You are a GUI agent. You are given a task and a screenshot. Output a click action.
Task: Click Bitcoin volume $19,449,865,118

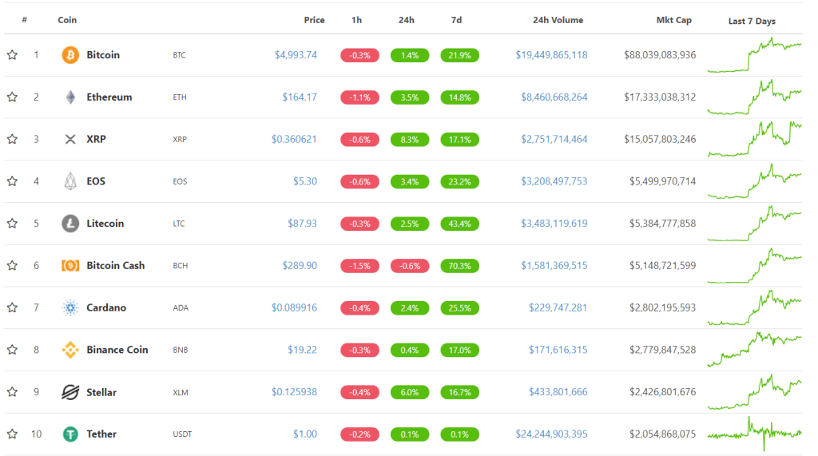[x=551, y=55]
